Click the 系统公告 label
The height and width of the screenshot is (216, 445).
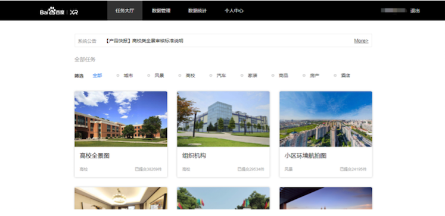click(87, 41)
